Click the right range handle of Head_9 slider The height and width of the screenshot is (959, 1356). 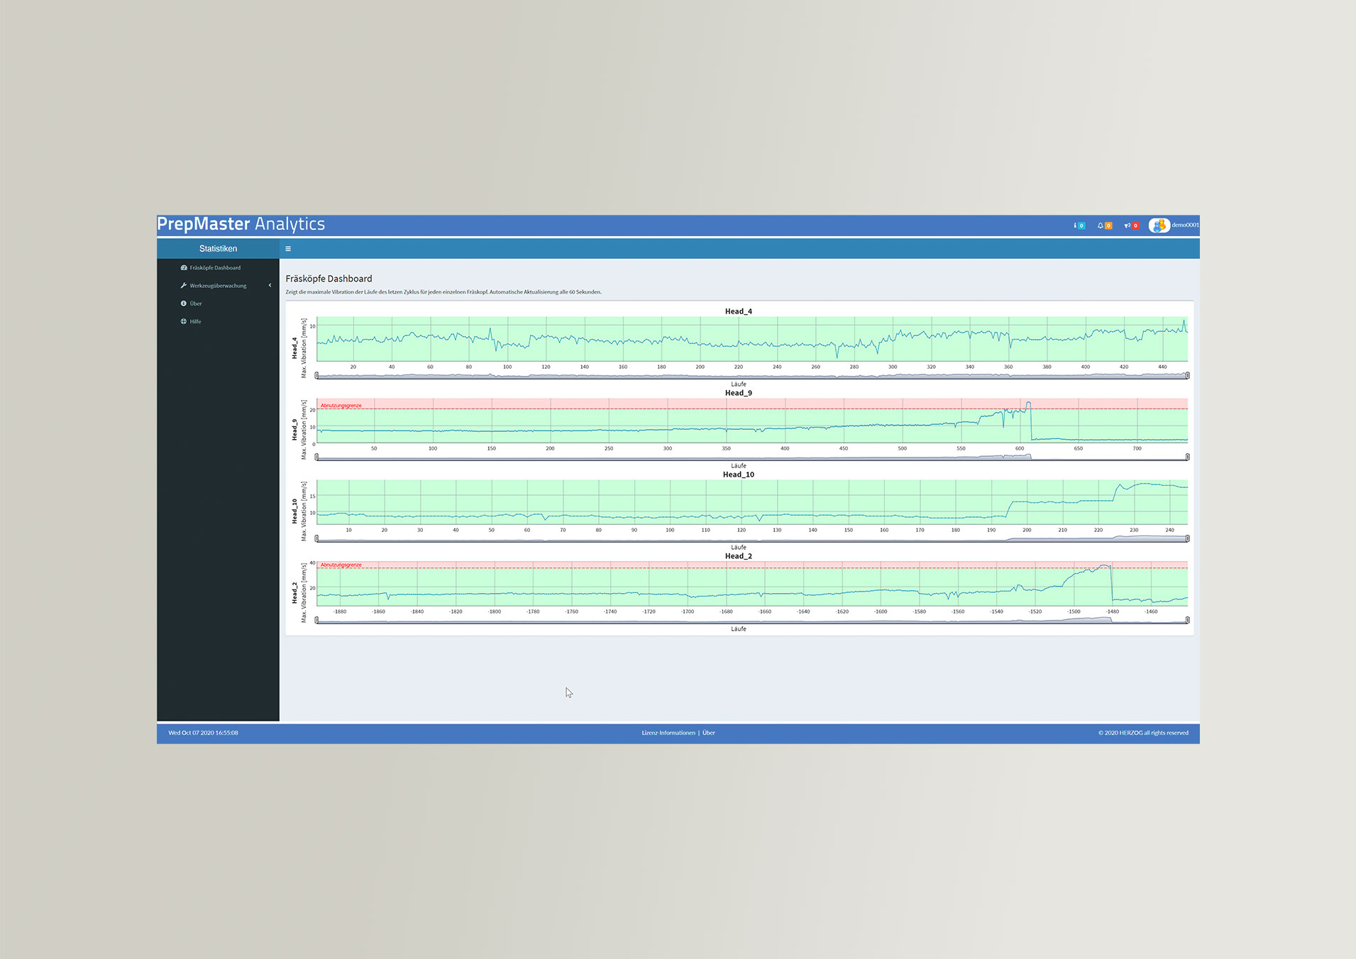[1187, 458]
